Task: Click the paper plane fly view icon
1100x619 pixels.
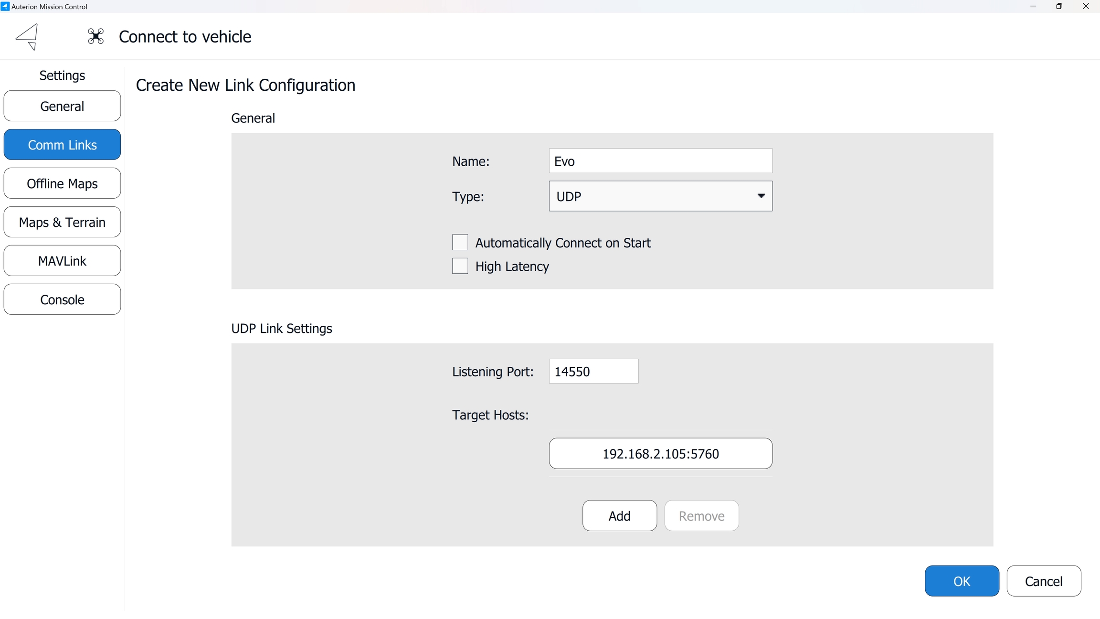Action: pos(28,36)
